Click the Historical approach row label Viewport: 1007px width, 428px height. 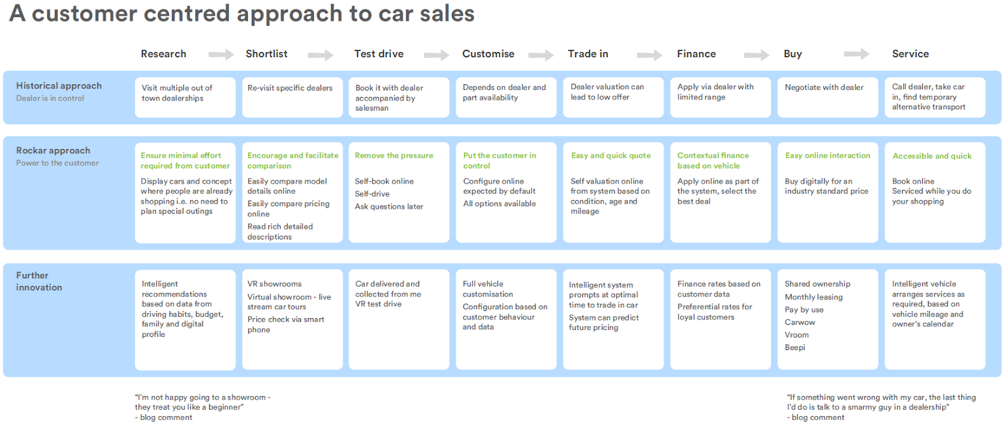point(59,85)
